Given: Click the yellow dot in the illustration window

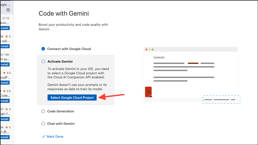Looking at the screenshot, I should tap(149, 49).
